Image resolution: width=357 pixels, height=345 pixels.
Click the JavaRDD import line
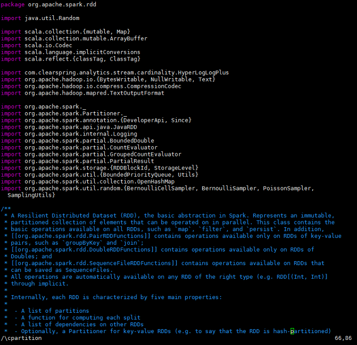69,127
